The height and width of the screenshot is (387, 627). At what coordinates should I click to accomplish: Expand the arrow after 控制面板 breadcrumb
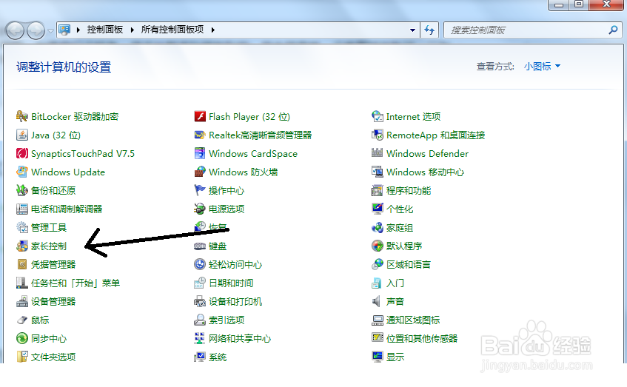click(x=132, y=30)
